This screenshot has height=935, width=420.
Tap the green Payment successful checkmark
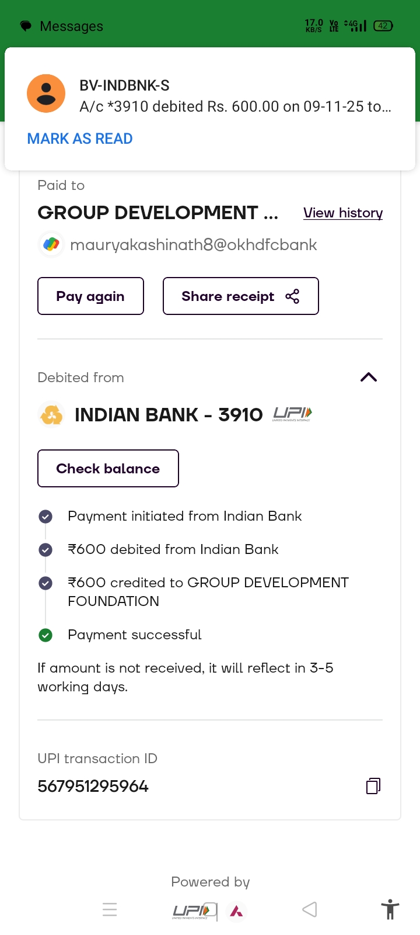pyautogui.click(x=45, y=635)
